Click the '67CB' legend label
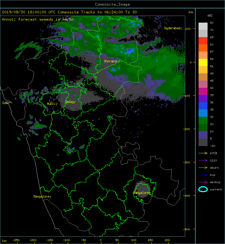 (213, 153)
